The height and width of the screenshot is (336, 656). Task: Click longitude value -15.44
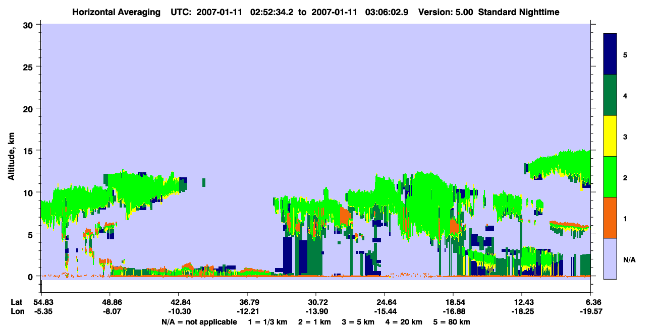pos(385,311)
